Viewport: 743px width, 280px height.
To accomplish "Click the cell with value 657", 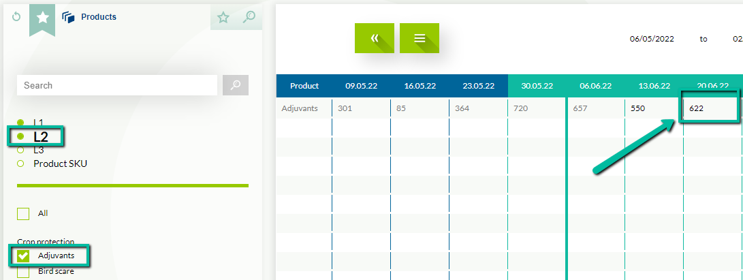I will pyautogui.click(x=596, y=108).
